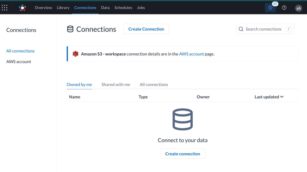Image resolution: width=307 pixels, height=172 pixels.
Task: Open the AWS account link in banner
Action: tap(191, 54)
